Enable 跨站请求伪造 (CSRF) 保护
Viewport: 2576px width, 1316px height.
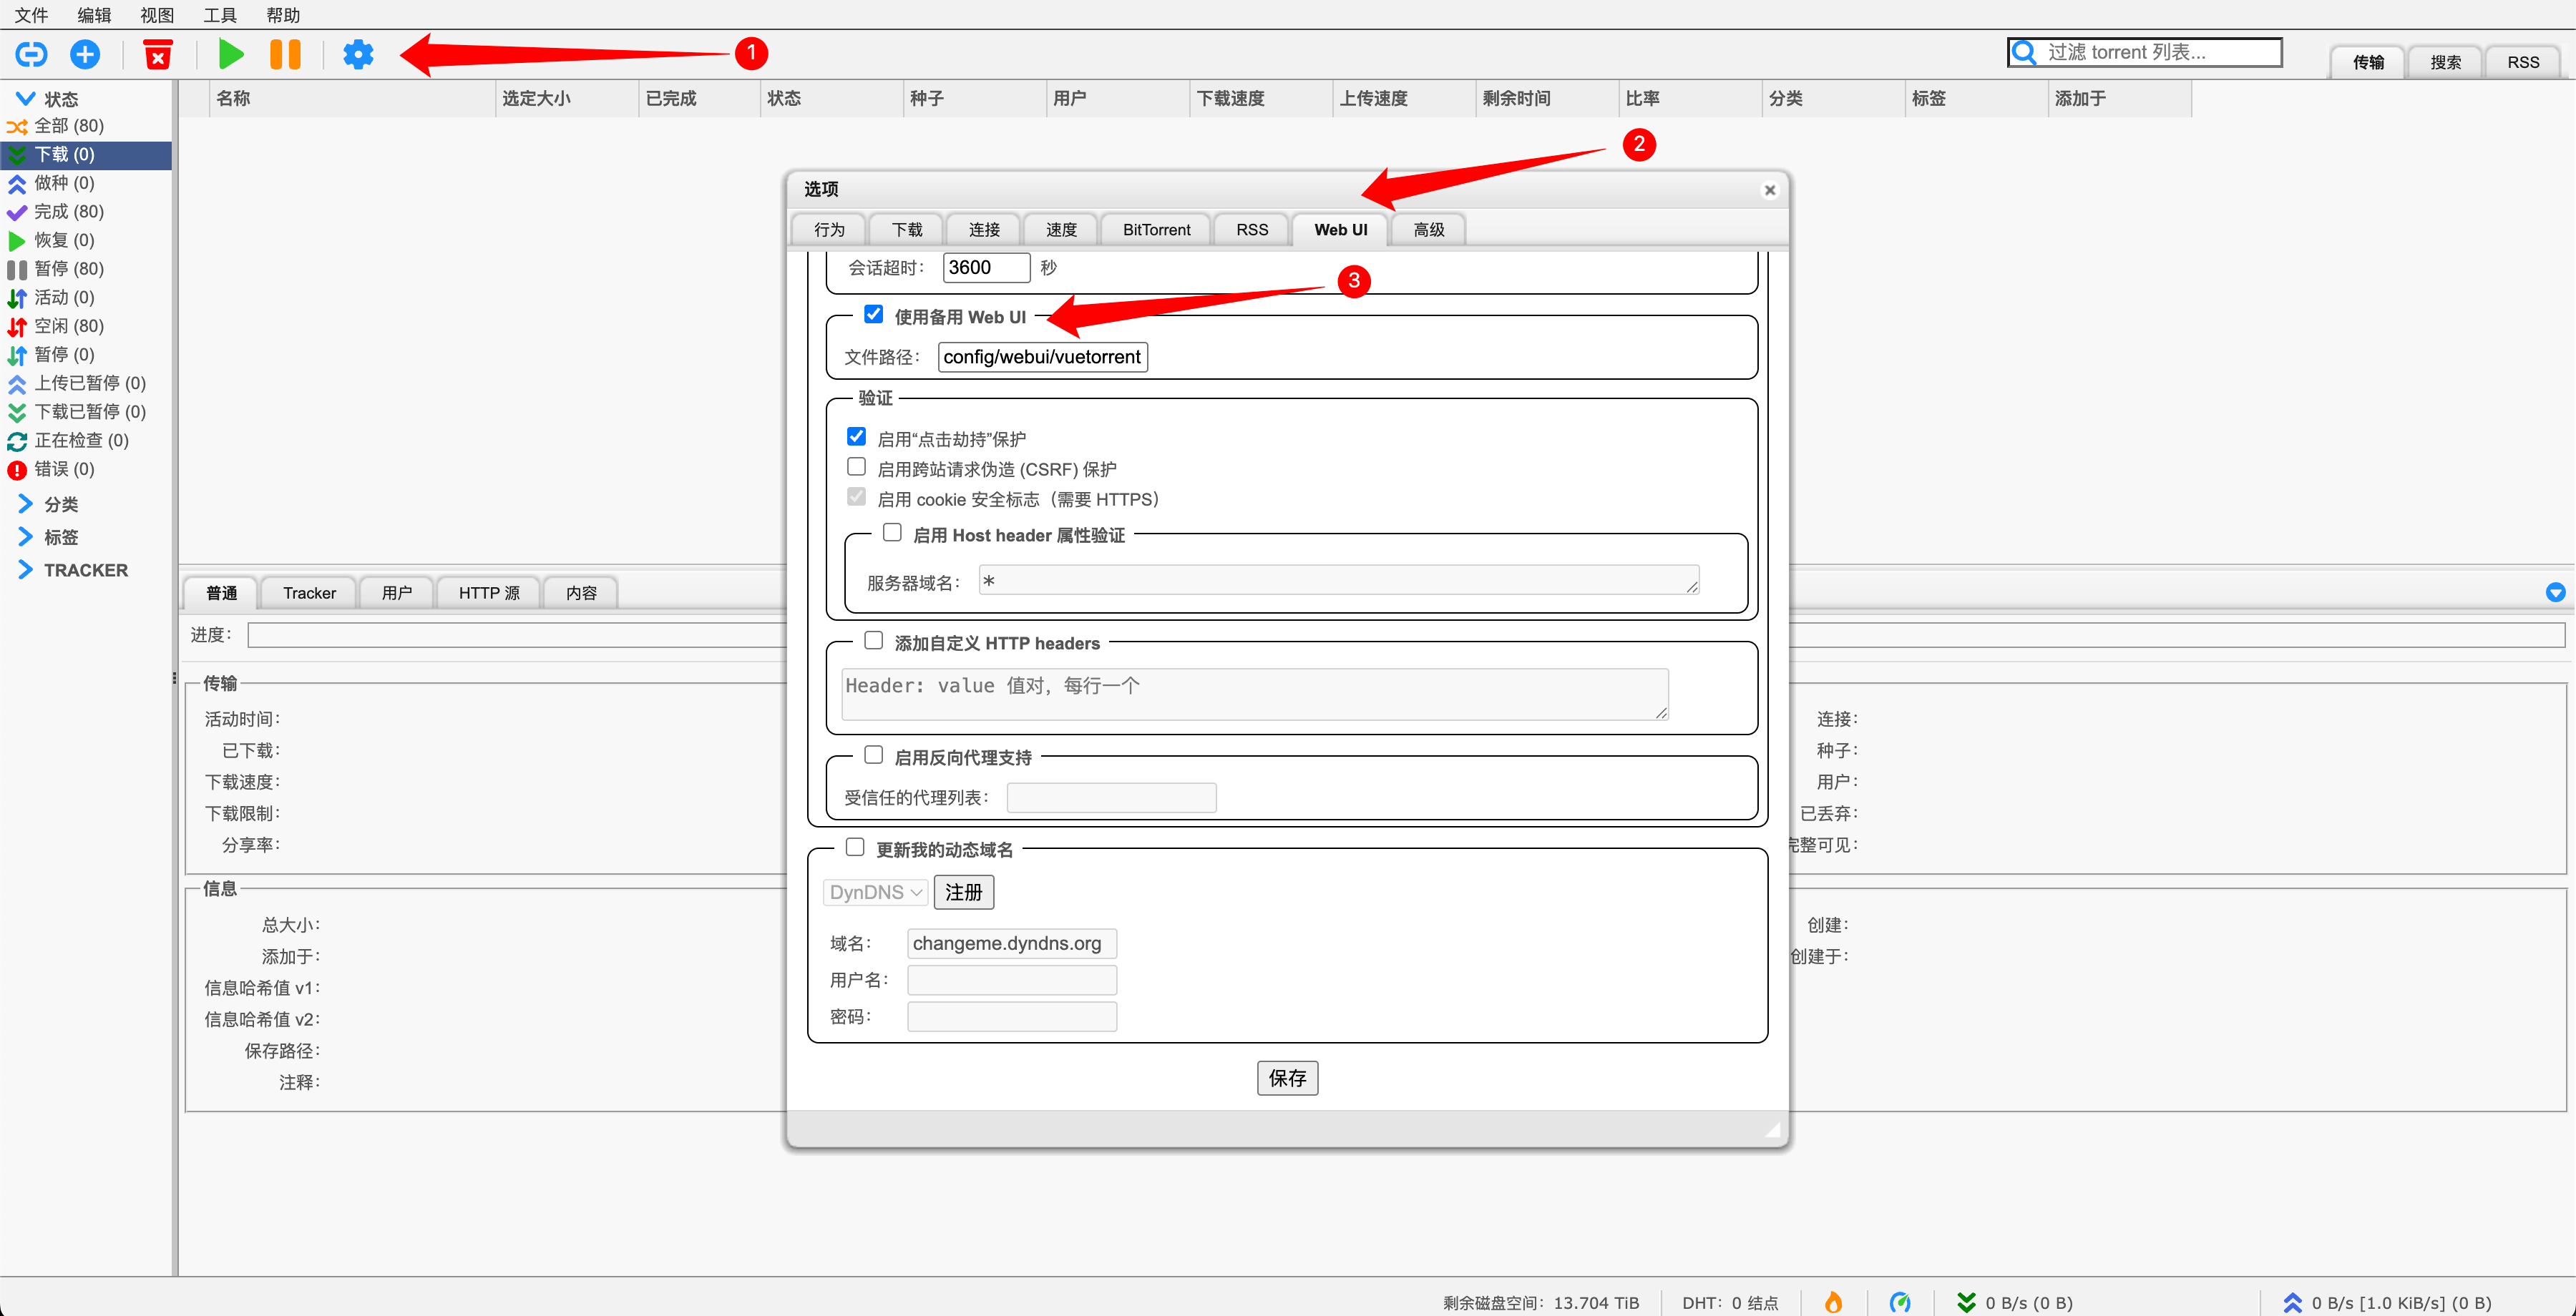point(856,466)
